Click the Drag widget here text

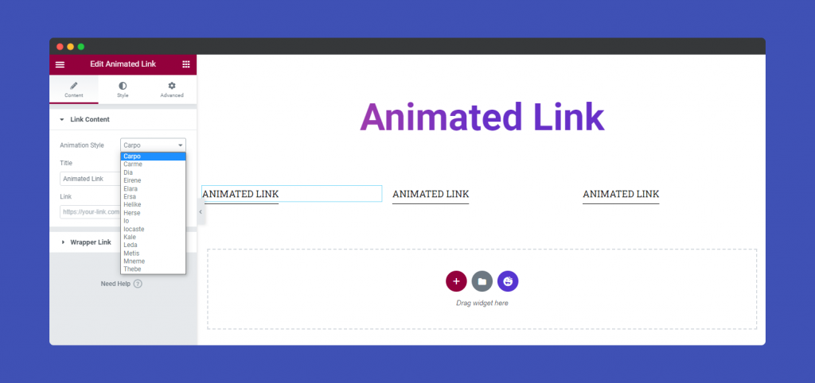[x=482, y=303]
